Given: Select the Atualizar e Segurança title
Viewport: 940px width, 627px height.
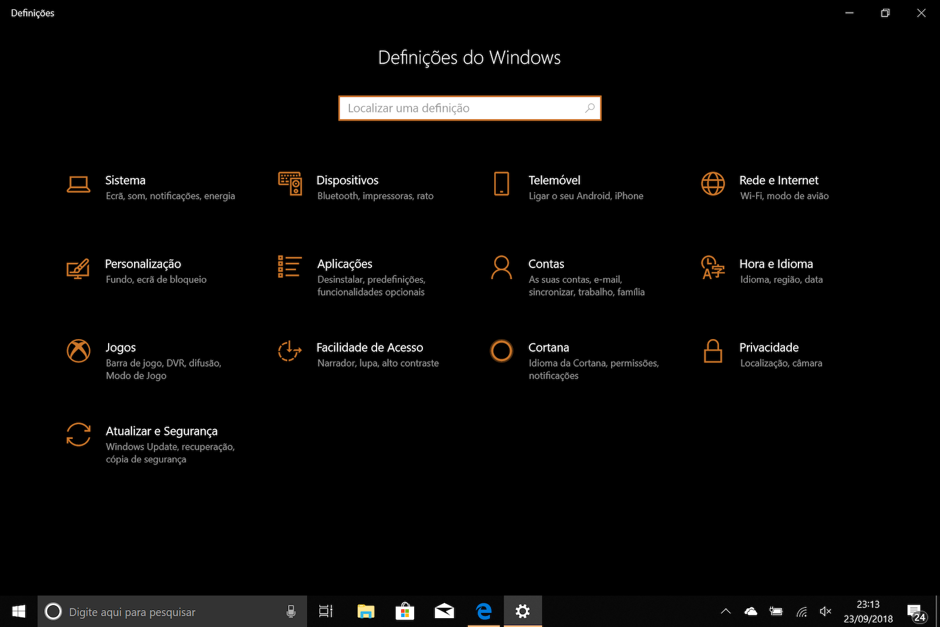Looking at the screenshot, I should point(162,431).
